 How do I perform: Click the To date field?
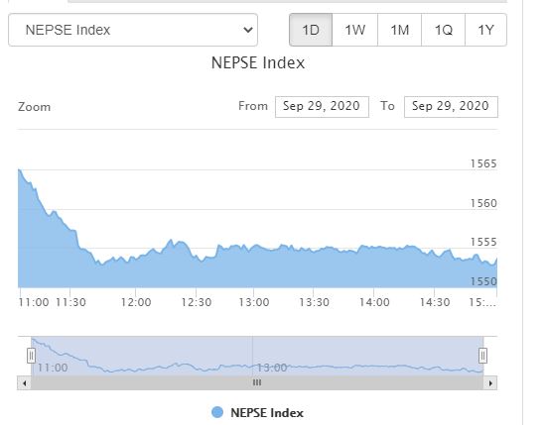[451, 107]
